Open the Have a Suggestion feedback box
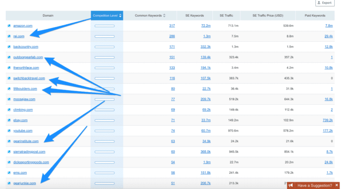This screenshot has height=189, width=341. [x=314, y=185]
